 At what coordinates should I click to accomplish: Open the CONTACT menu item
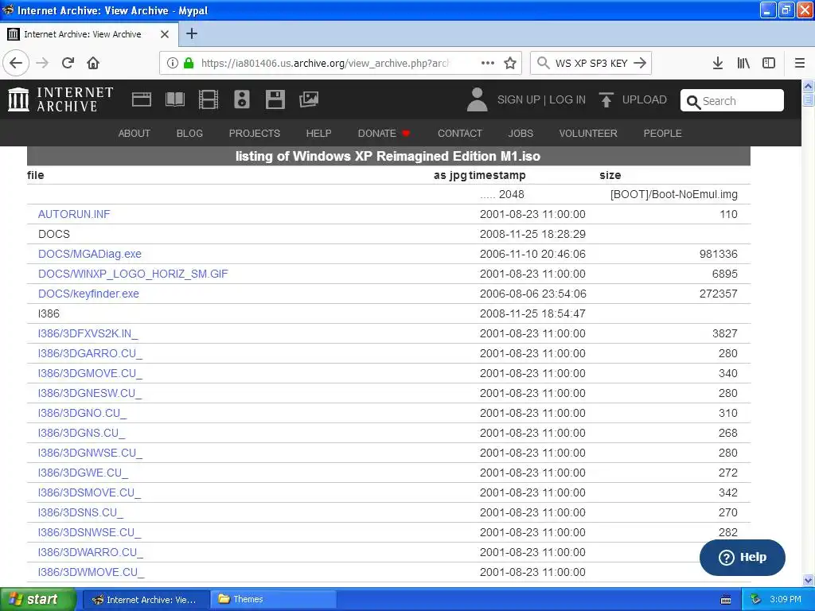tap(460, 134)
